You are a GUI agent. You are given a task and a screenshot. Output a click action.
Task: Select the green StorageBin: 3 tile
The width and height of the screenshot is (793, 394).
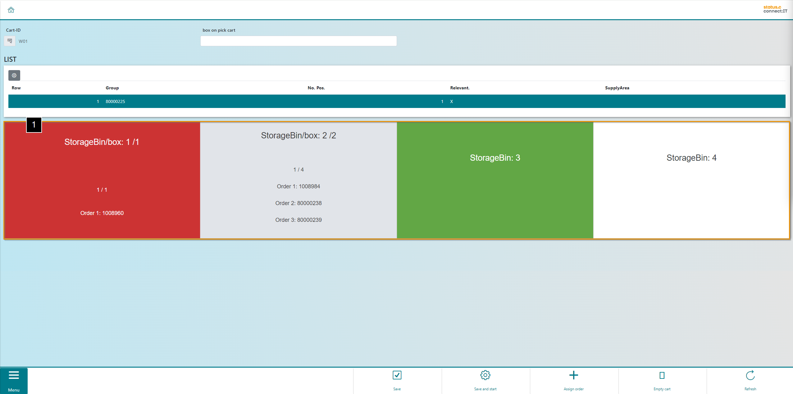tap(495, 180)
